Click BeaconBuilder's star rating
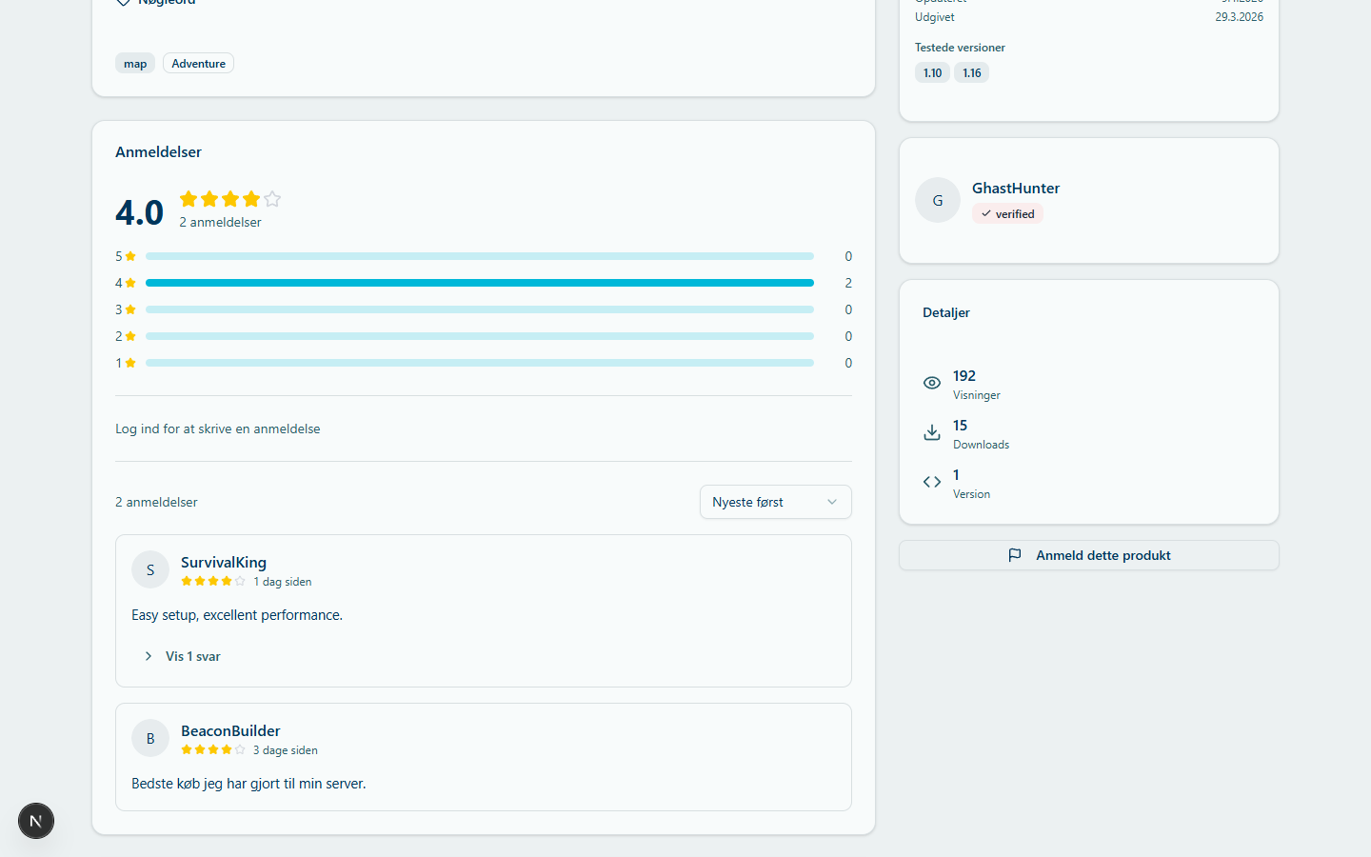 [x=213, y=749]
